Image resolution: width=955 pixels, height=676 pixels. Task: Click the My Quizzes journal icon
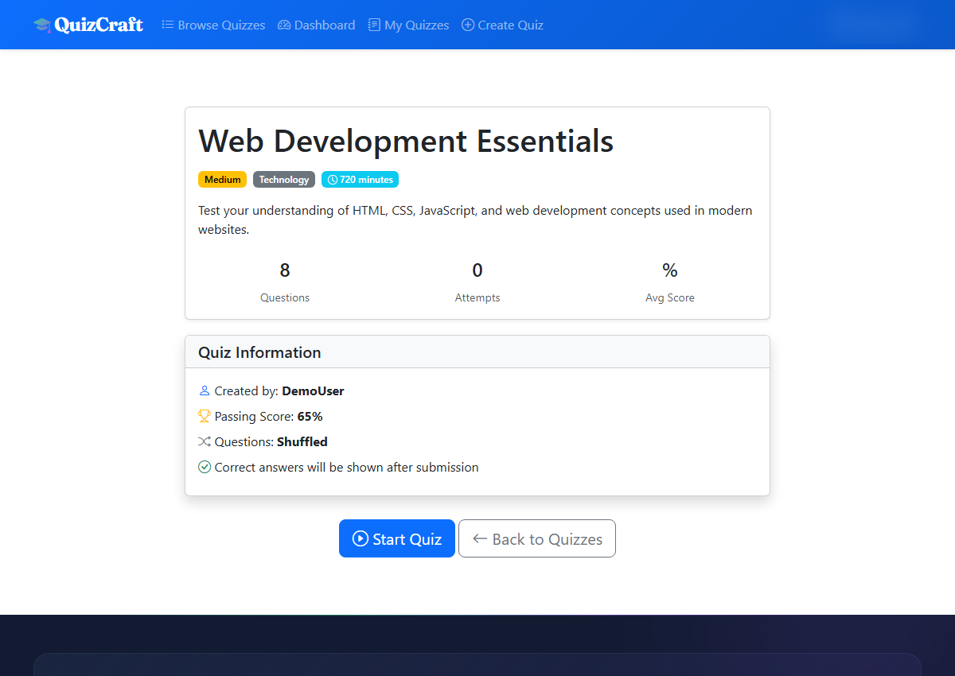tap(374, 25)
